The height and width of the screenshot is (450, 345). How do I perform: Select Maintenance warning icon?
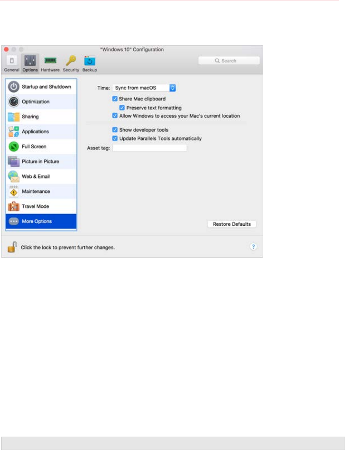coord(13,191)
